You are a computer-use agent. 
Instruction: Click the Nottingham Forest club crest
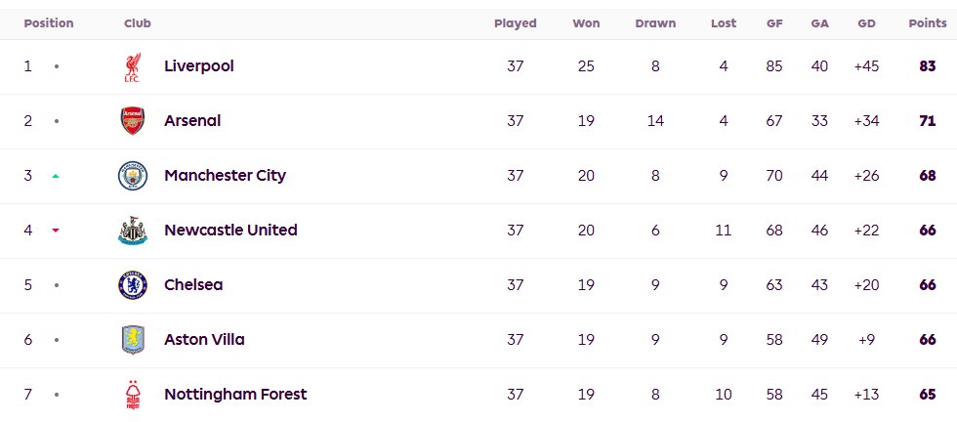coord(132,395)
